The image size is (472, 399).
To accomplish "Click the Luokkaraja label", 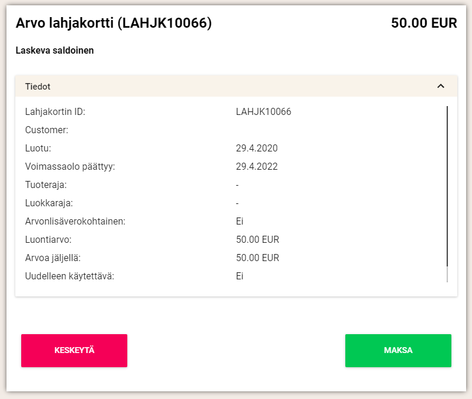I will pos(48,203).
